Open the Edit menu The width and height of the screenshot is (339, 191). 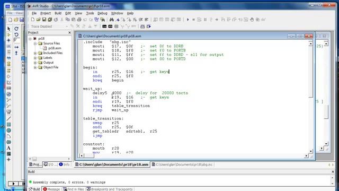[x=68, y=13]
